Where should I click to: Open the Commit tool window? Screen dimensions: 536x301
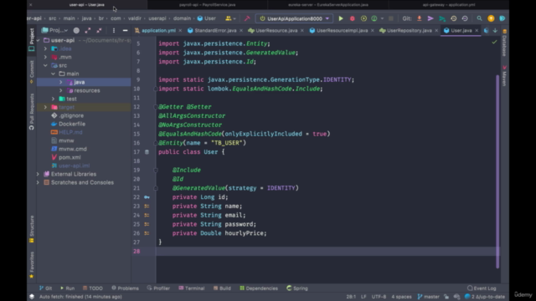tap(32, 72)
